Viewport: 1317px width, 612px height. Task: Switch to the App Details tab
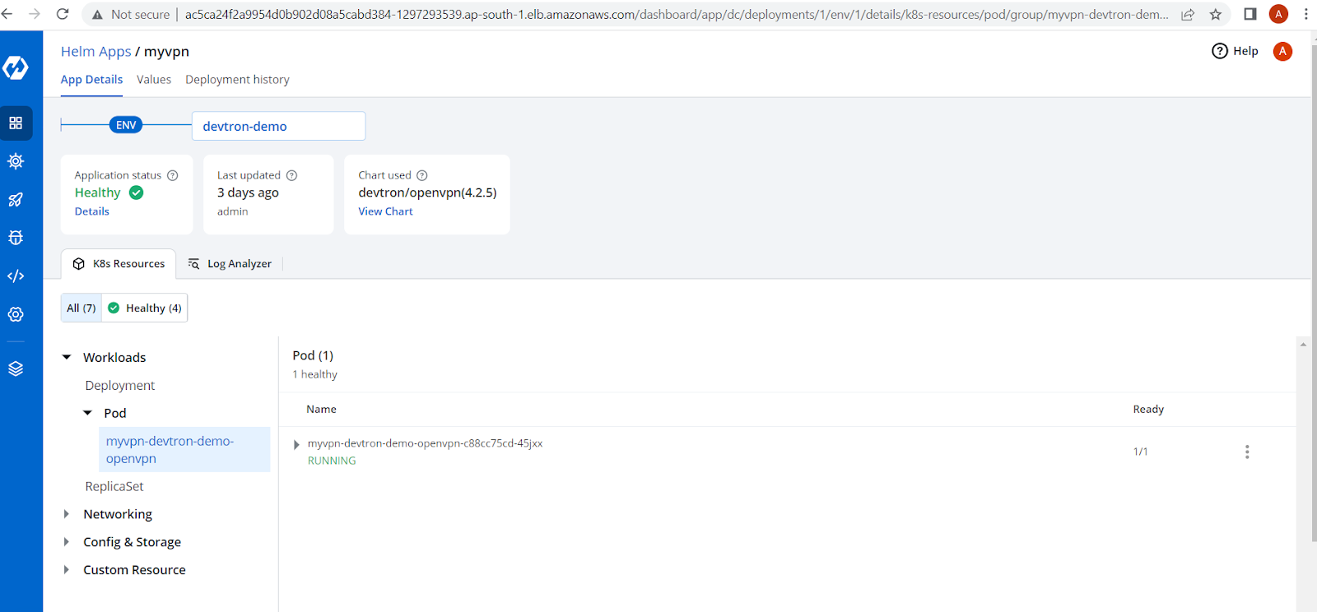pos(91,80)
